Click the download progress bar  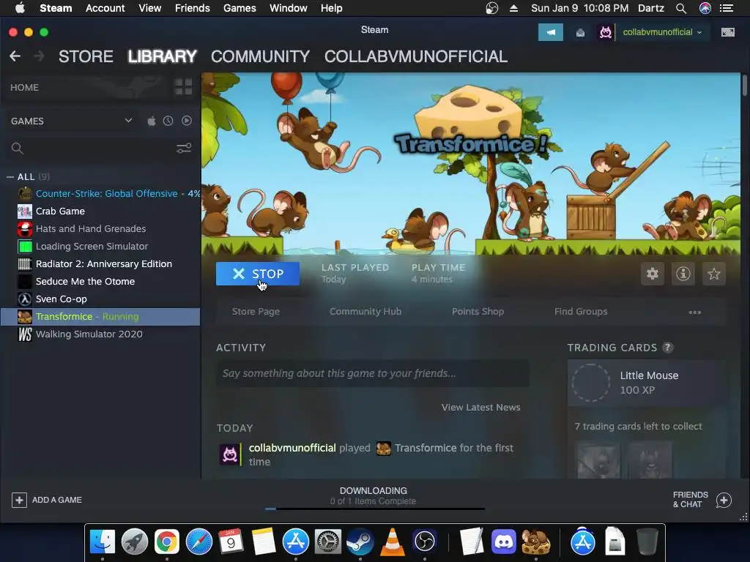click(374, 509)
